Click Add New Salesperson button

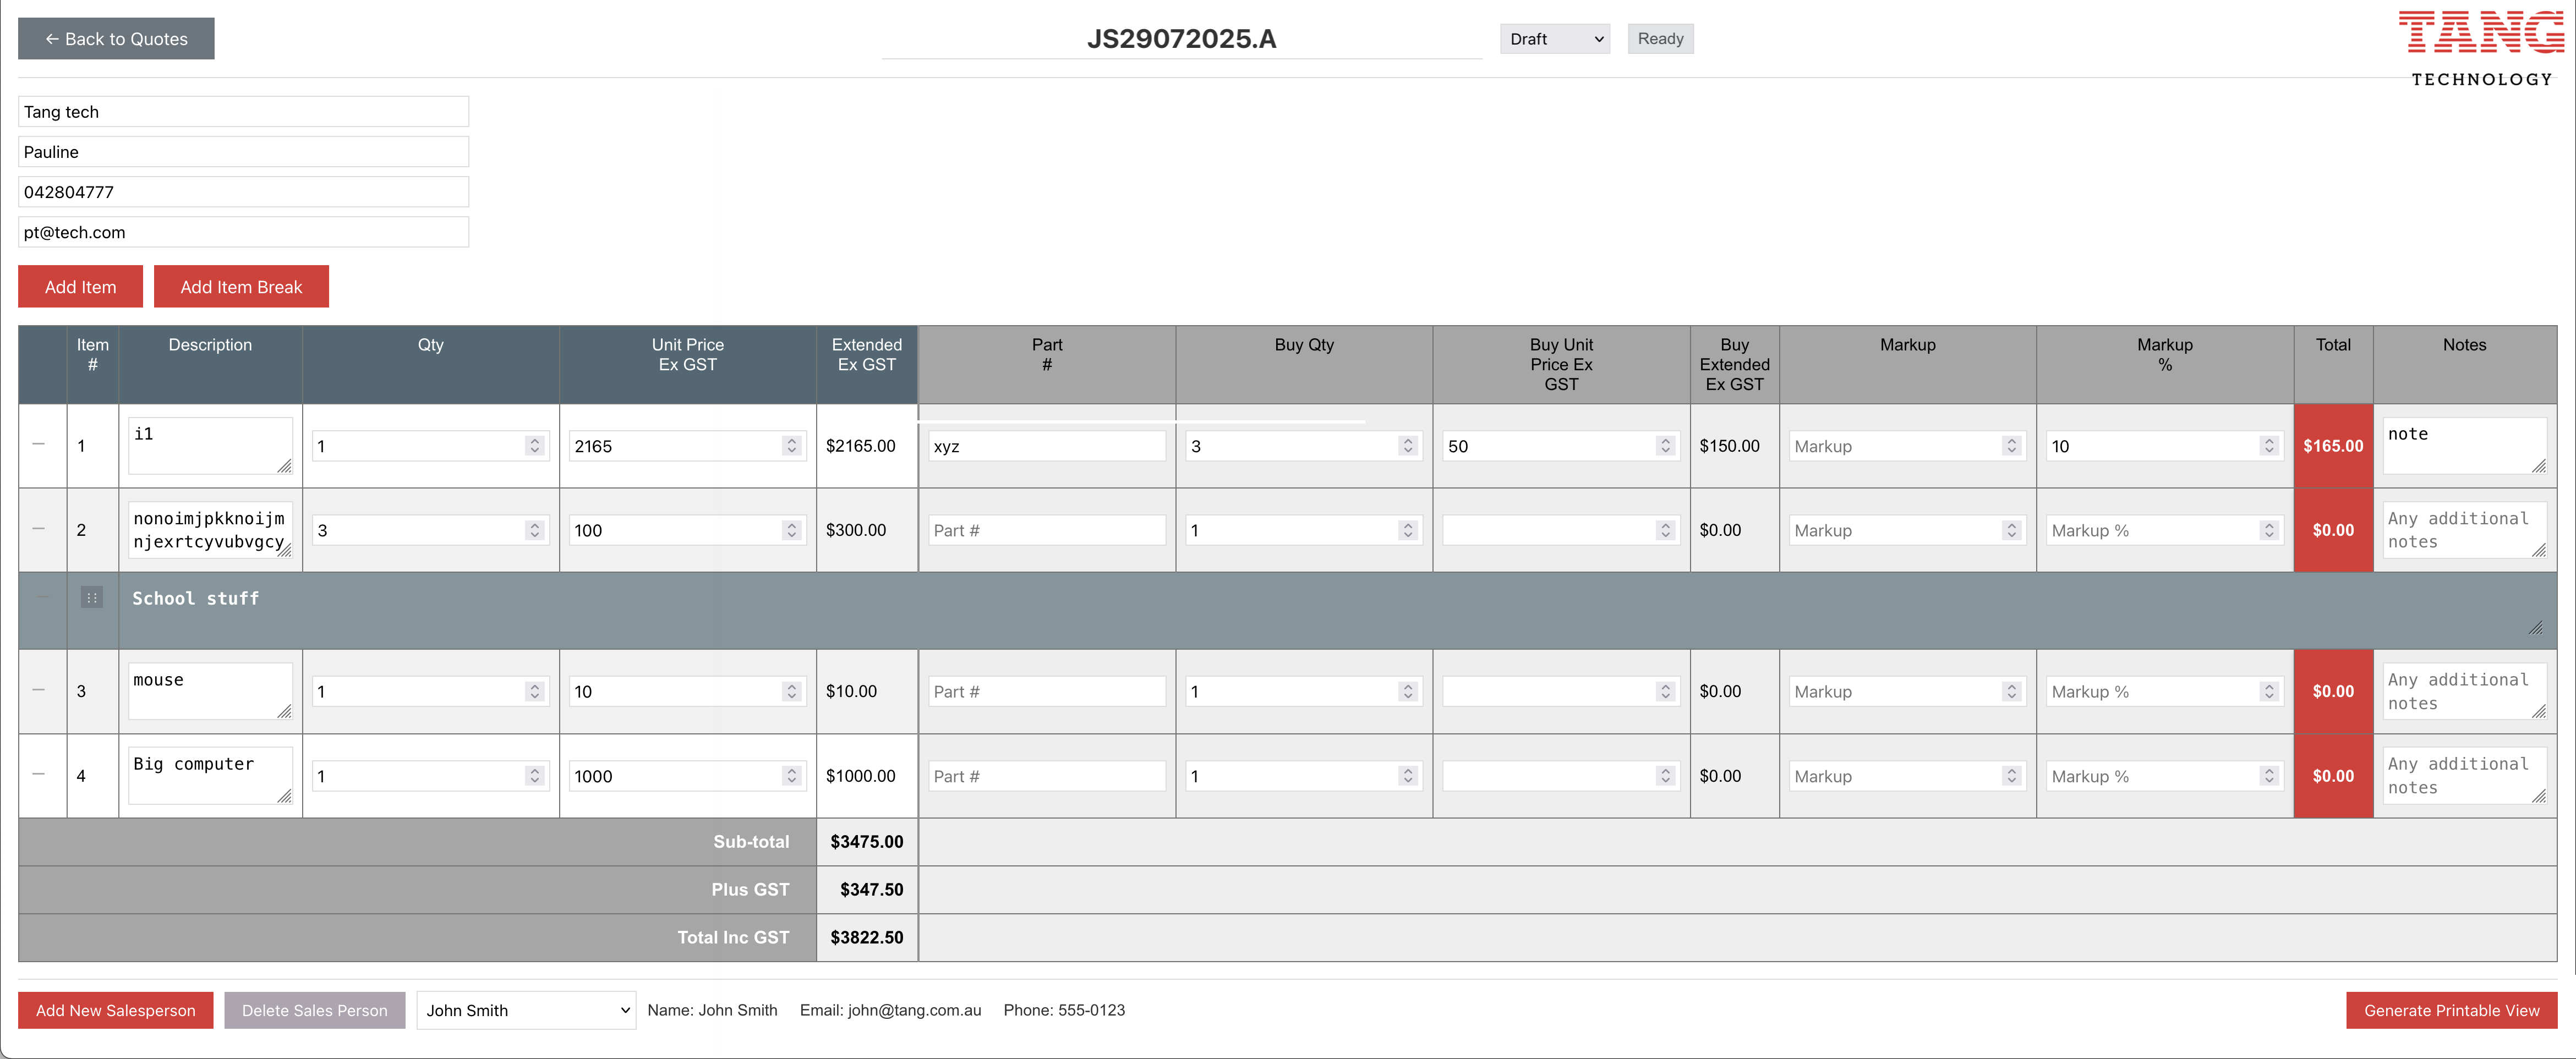point(116,1010)
